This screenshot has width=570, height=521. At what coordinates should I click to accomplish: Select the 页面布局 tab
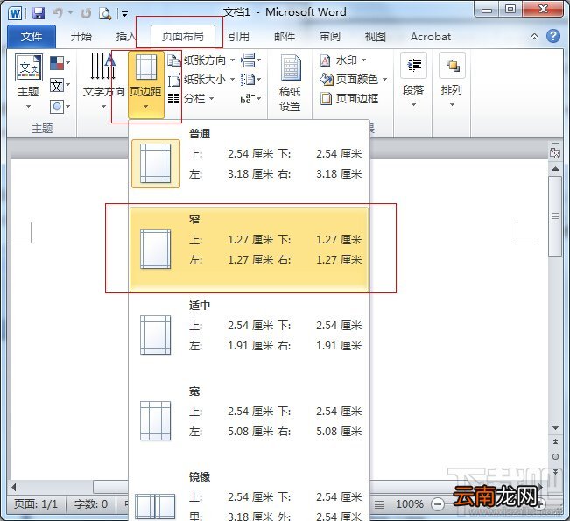click(x=182, y=37)
